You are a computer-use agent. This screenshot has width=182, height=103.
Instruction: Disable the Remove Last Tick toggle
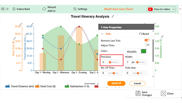[x=147, y=40]
